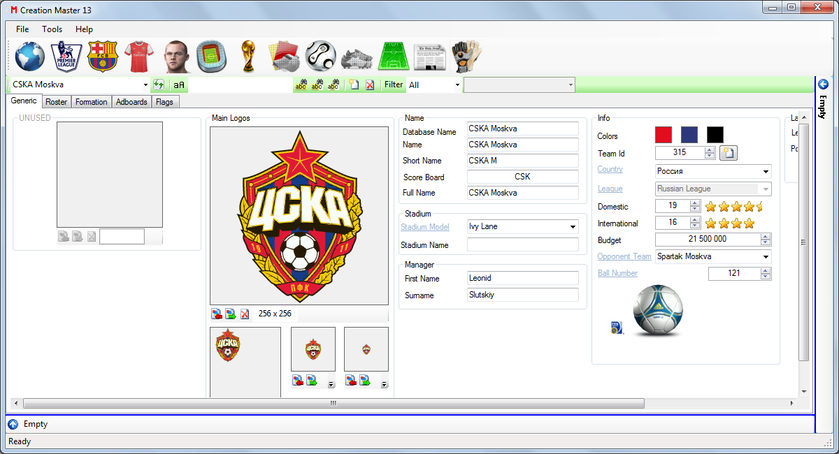This screenshot has height=454, width=839.
Task: Pick the red team color swatch
Action: pyautogui.click(x=663, y=135)
